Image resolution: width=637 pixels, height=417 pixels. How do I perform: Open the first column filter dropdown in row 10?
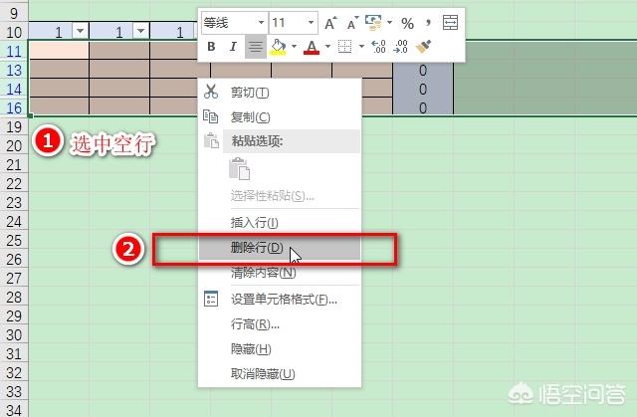coord(80,31)
